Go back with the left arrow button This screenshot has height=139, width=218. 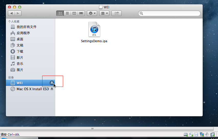[x=12, y=13]
